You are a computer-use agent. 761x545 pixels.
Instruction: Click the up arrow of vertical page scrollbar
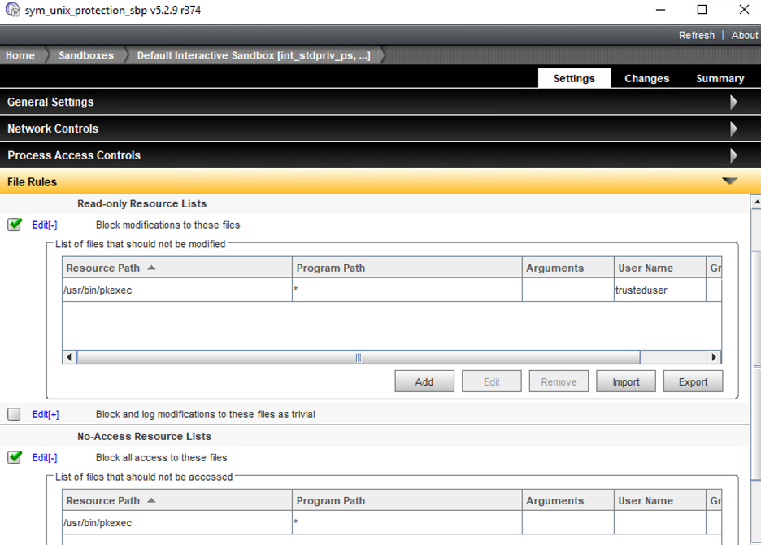click(756, 201)
